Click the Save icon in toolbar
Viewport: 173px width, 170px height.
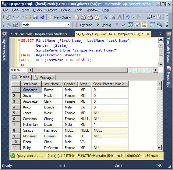tap(35, 17)
